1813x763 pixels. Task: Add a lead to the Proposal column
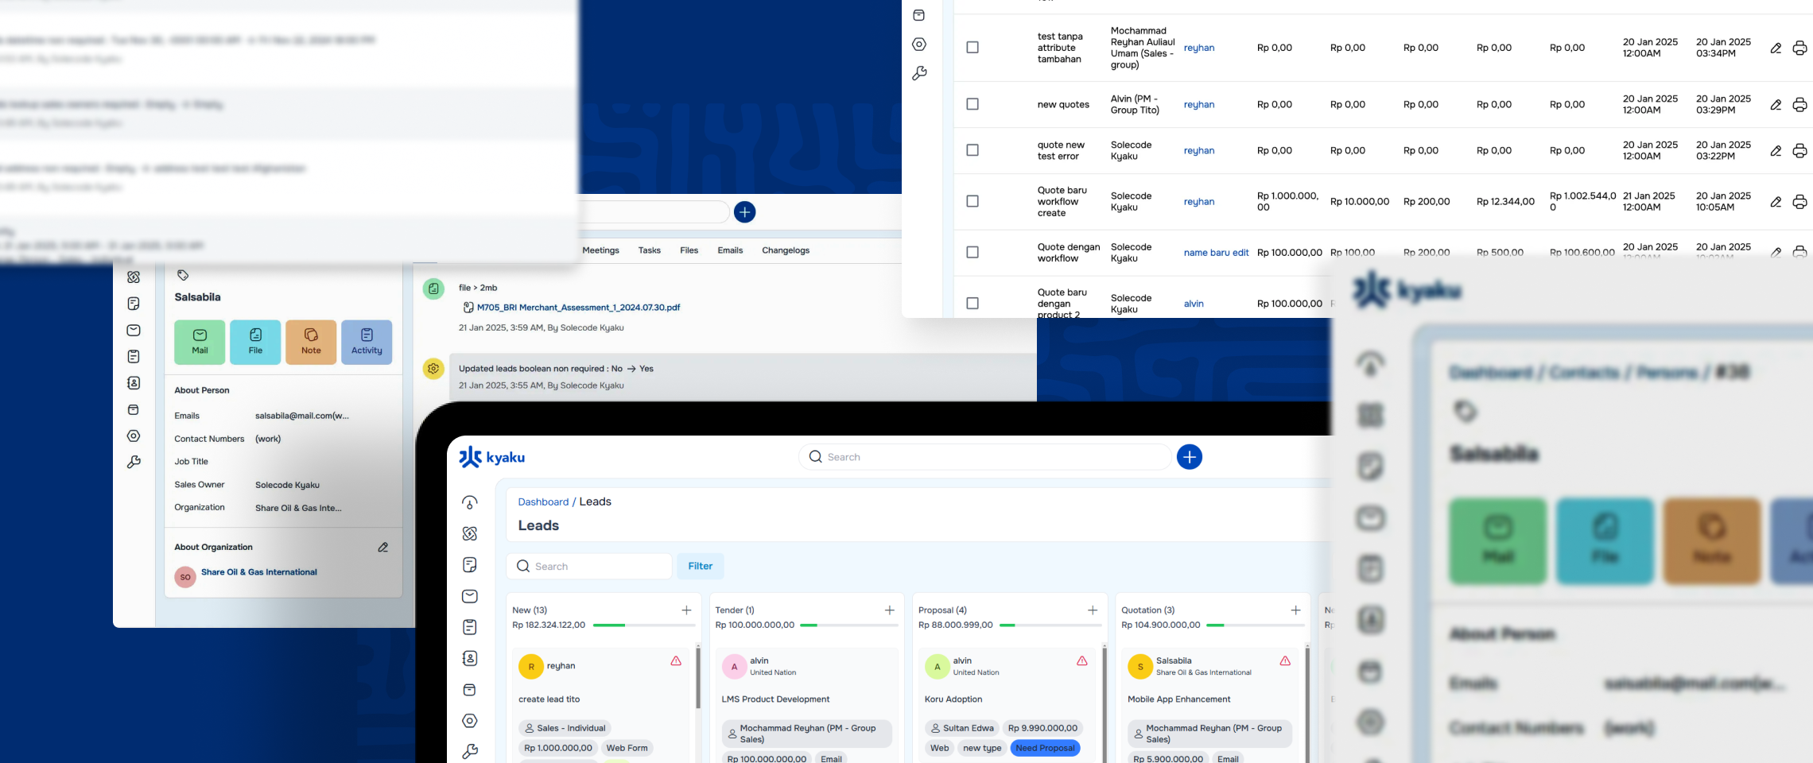[1093, 610]
